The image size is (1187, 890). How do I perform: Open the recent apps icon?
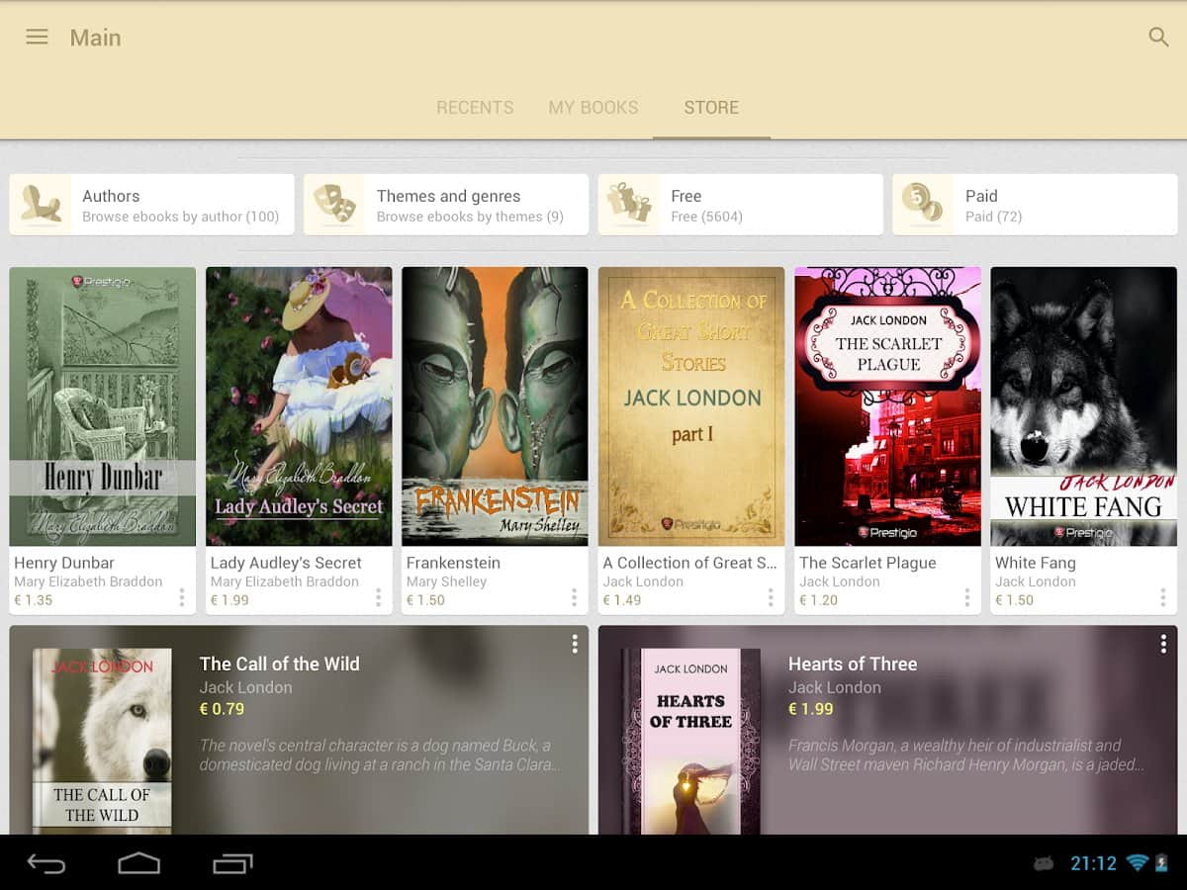pos(232,863)
